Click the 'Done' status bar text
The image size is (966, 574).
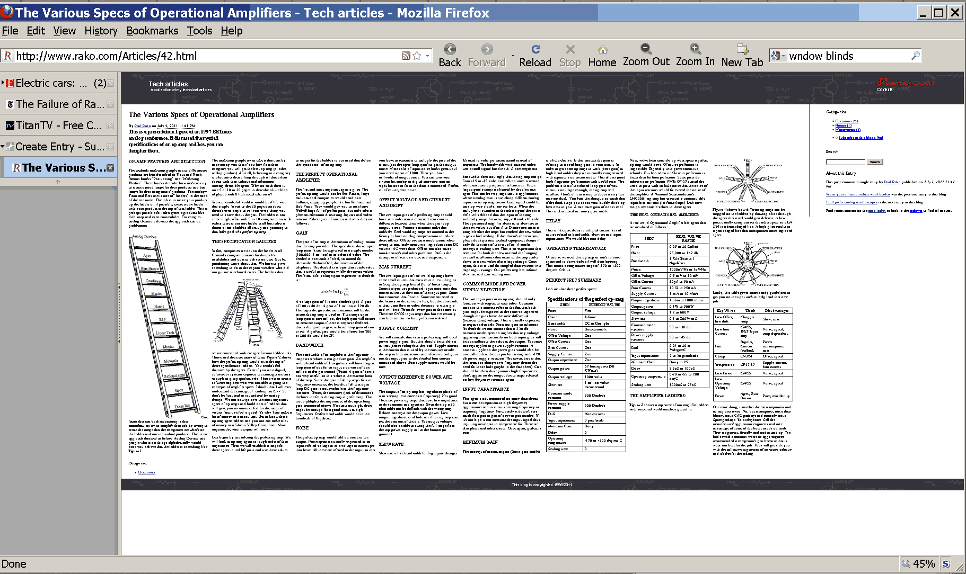pos(14,563)
